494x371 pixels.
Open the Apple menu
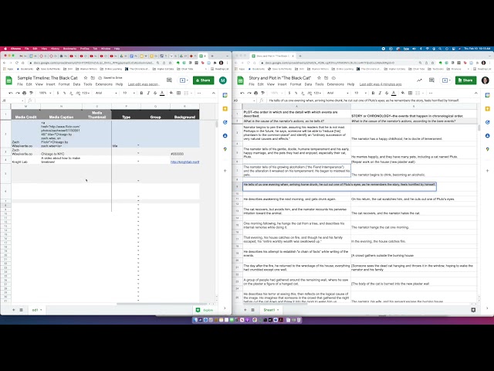click(x=5, y=49)
